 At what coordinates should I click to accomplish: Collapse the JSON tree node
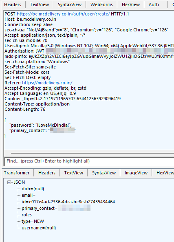pyautogui.click(x=9, y=183)
